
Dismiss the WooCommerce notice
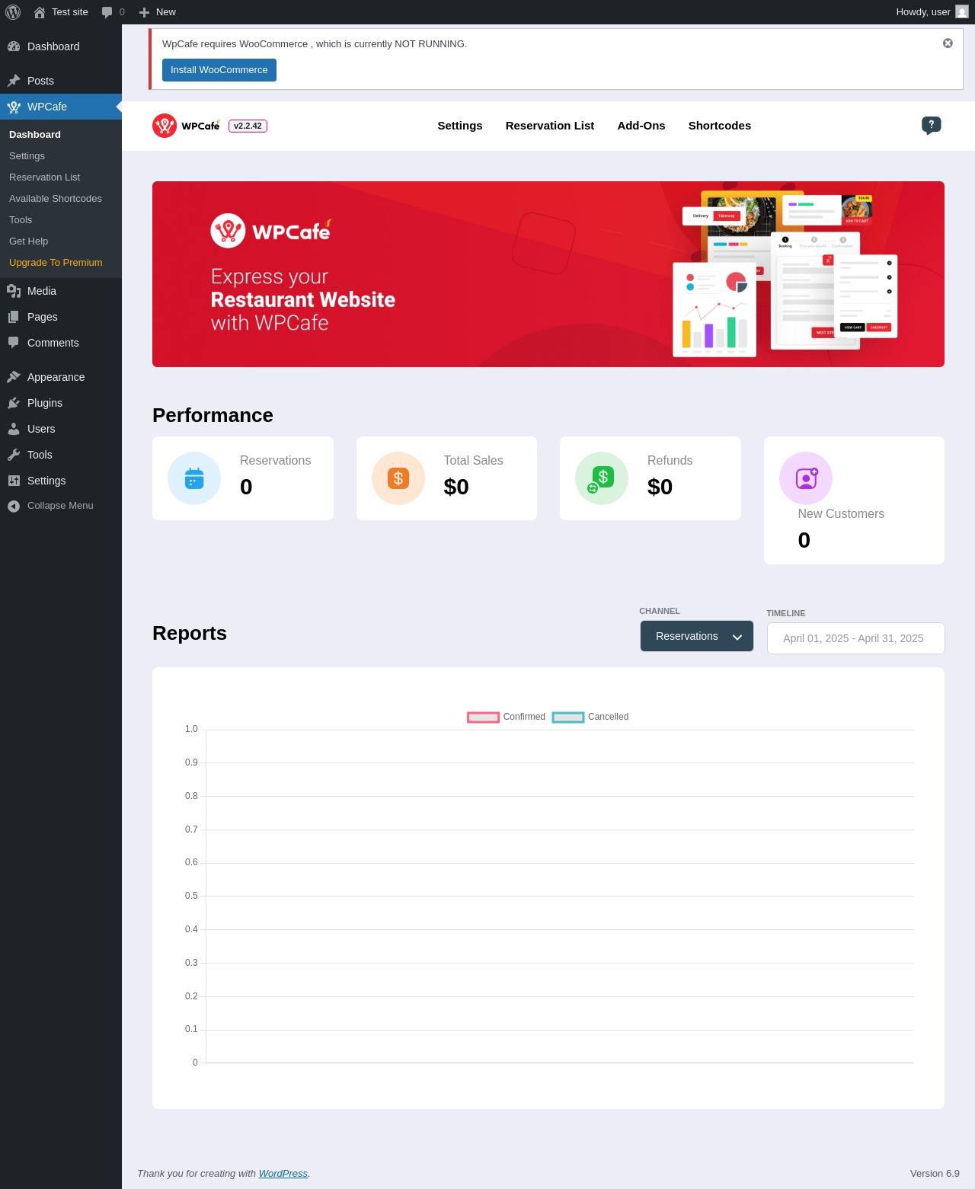coord(948,43)
